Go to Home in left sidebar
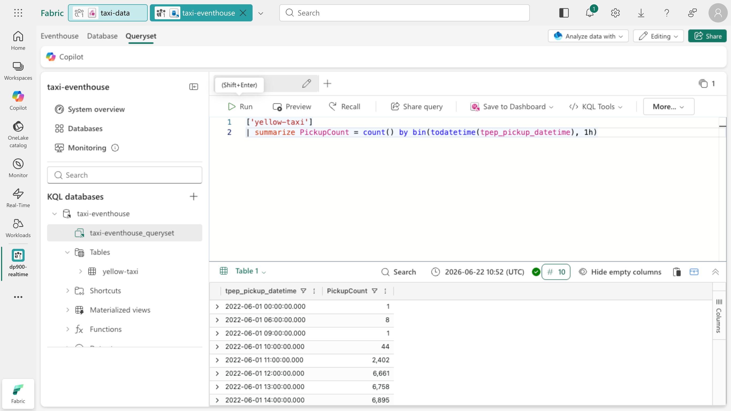This screenshot has width=731, height=411. coord(18,41)
